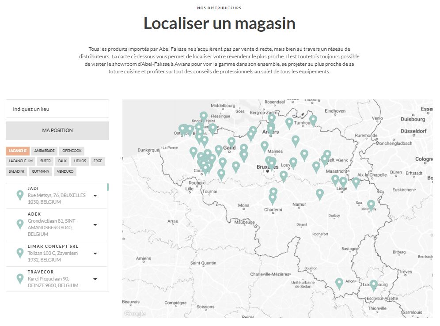Toggle the FALK brand filter
440x326 pixels.
pos(62,161)
